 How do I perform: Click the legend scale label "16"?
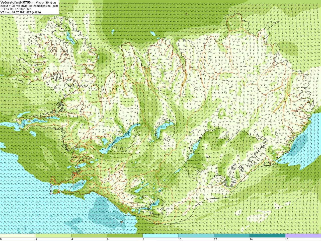click(287, 239)
